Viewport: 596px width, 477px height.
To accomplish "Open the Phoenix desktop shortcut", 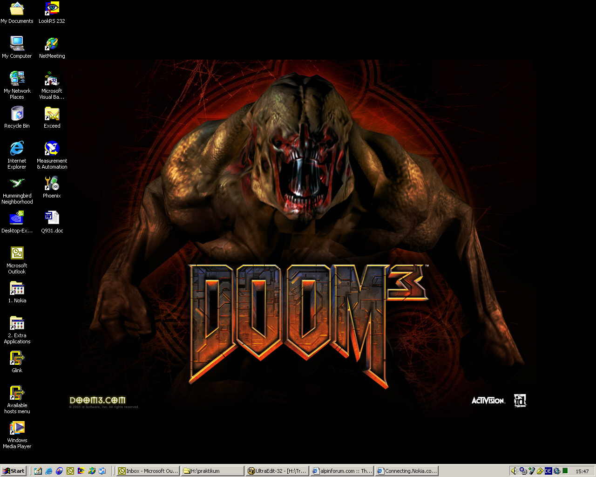I will pos(52,184).
